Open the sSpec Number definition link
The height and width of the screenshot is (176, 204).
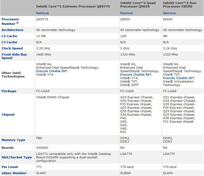point(14,173)
